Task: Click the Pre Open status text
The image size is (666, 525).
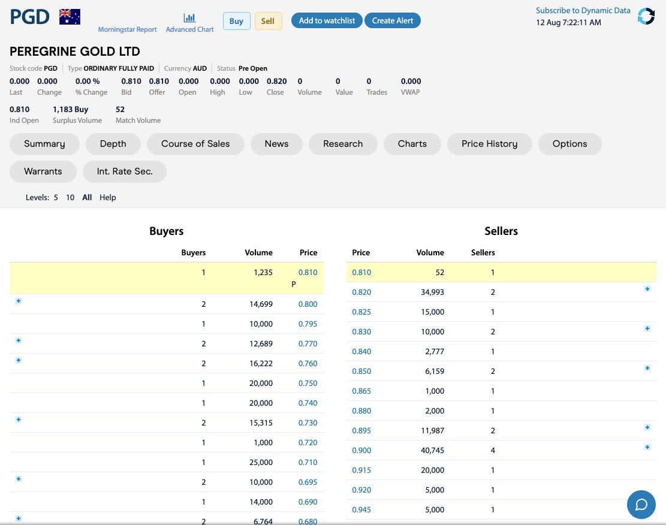Action: click(253, 68)
